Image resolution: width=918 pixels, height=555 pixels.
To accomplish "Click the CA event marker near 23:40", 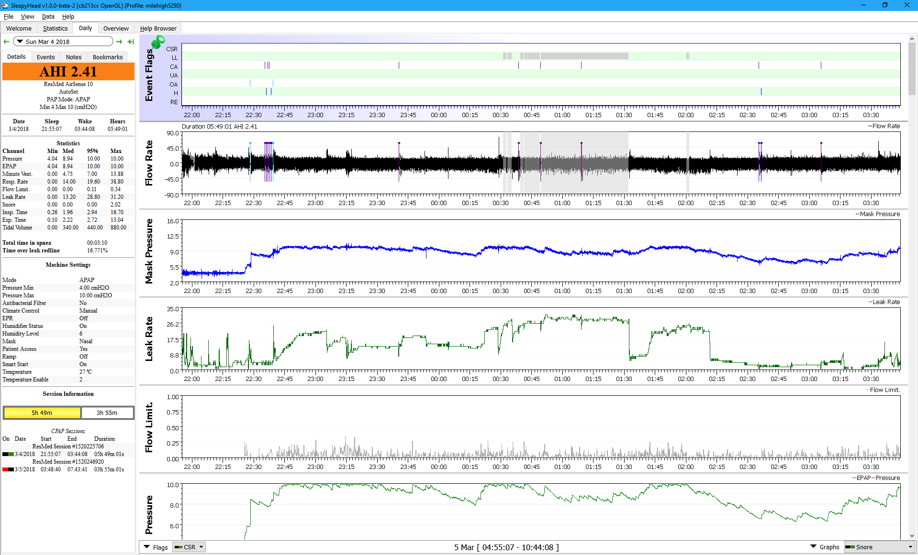I will tap(399, 65).
